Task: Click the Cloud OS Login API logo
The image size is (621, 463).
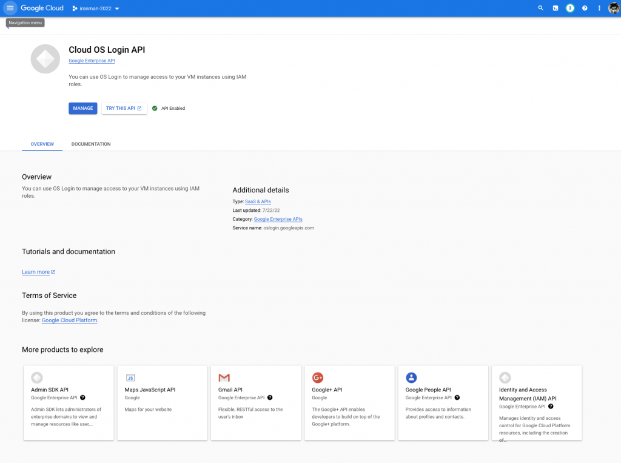Action: point(45,59)
